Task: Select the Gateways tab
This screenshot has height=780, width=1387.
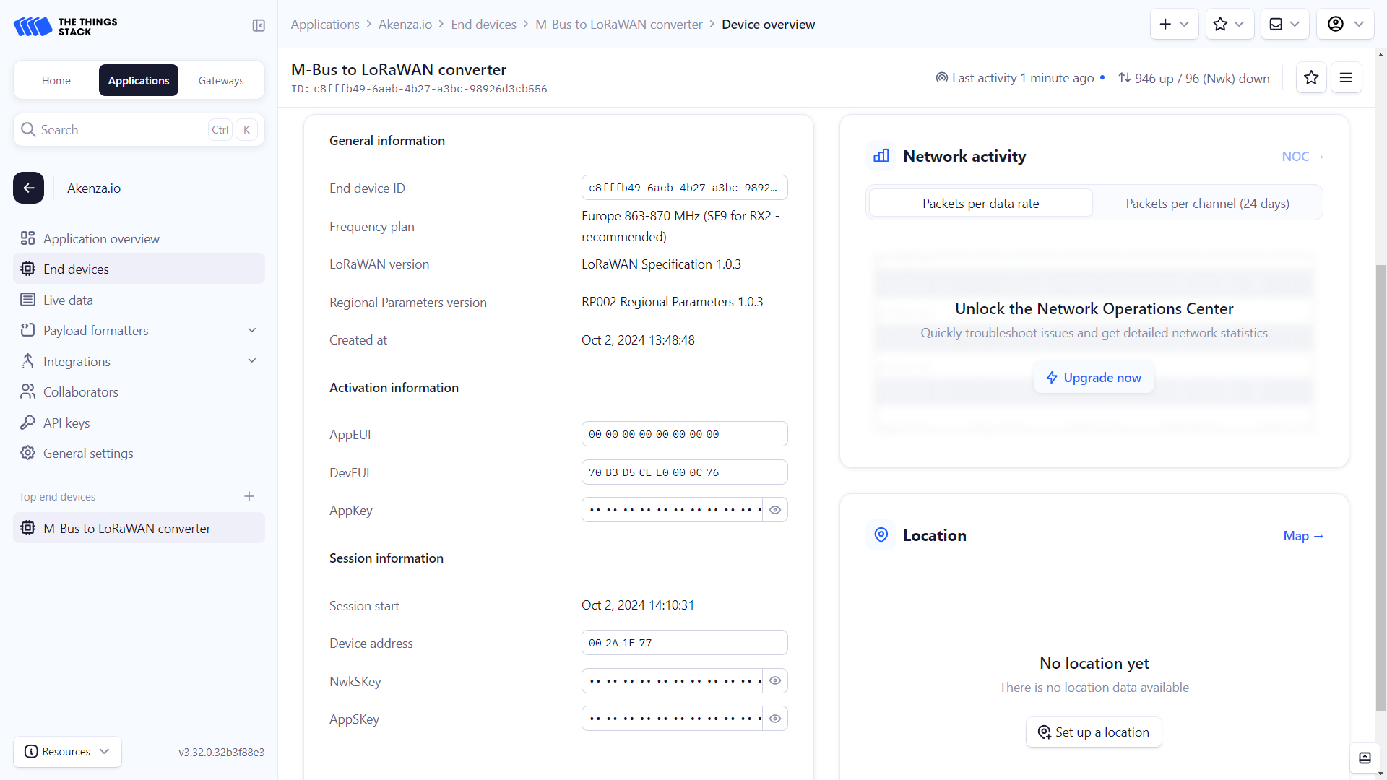Action: [221, 80]
